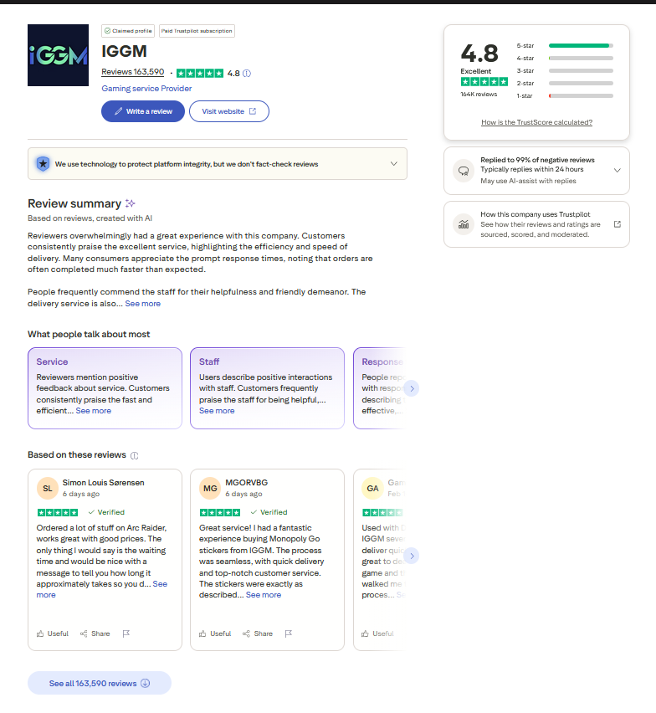
Task: Click the Visit website button
Action: (x=229, y=111)
